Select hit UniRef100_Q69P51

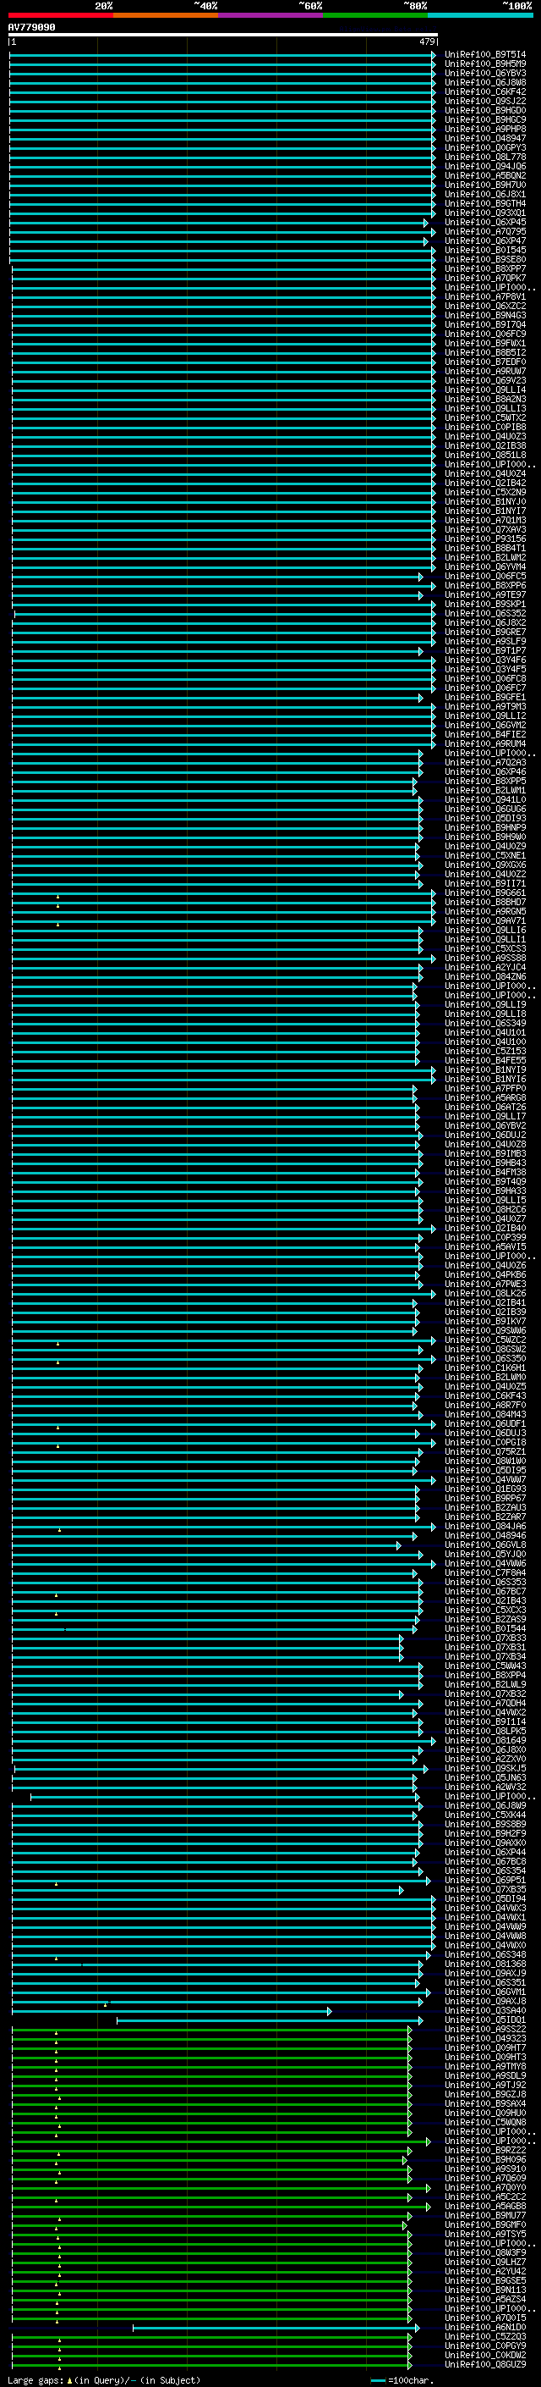click(484, 1880)
